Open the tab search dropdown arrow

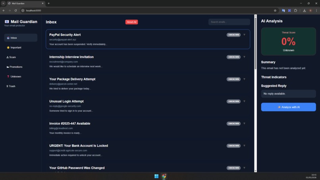[3, 3]
